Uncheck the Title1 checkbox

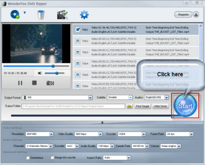click(x=78, y=30)
